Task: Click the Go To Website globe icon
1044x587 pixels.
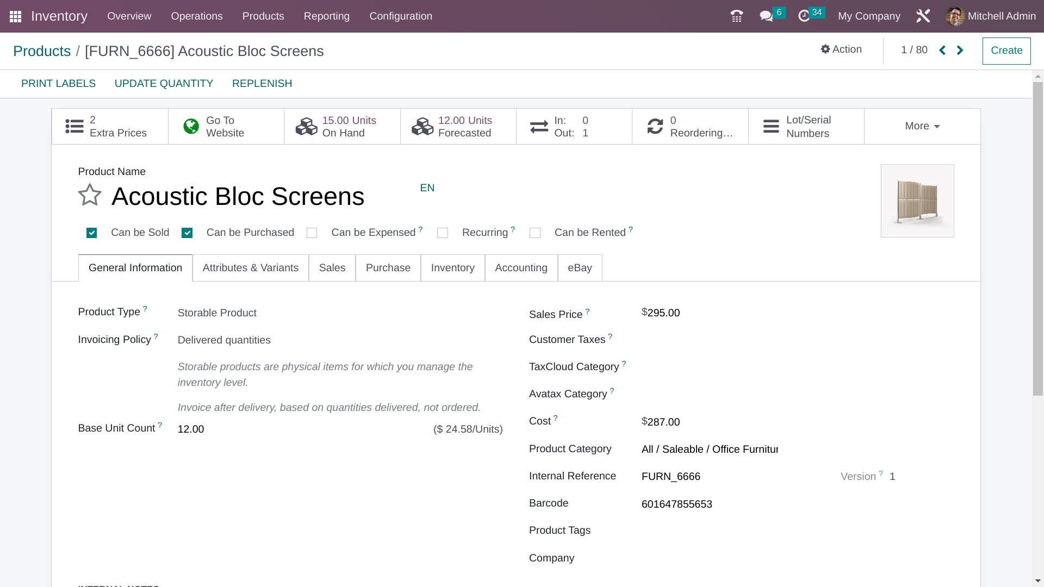Action: point(191,127)
